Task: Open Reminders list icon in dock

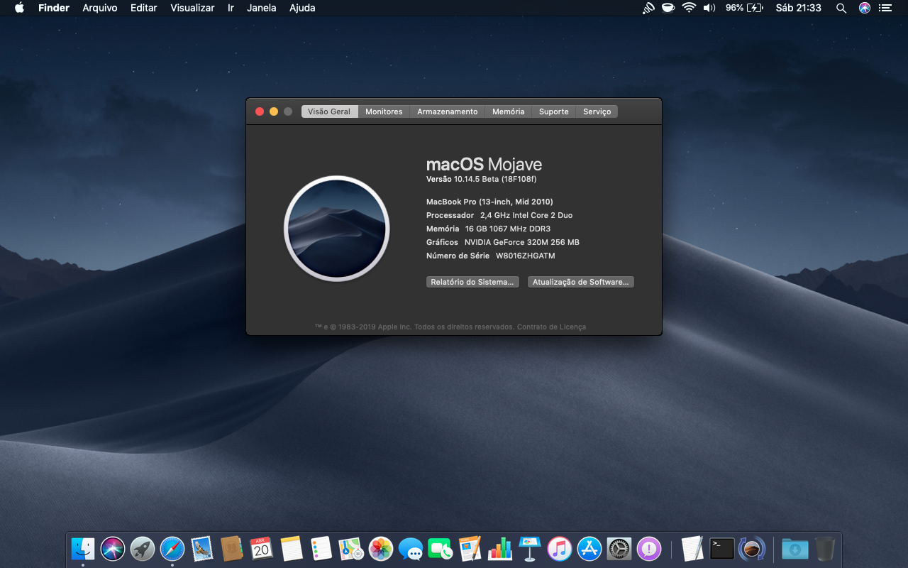Action: click(321, 549)
